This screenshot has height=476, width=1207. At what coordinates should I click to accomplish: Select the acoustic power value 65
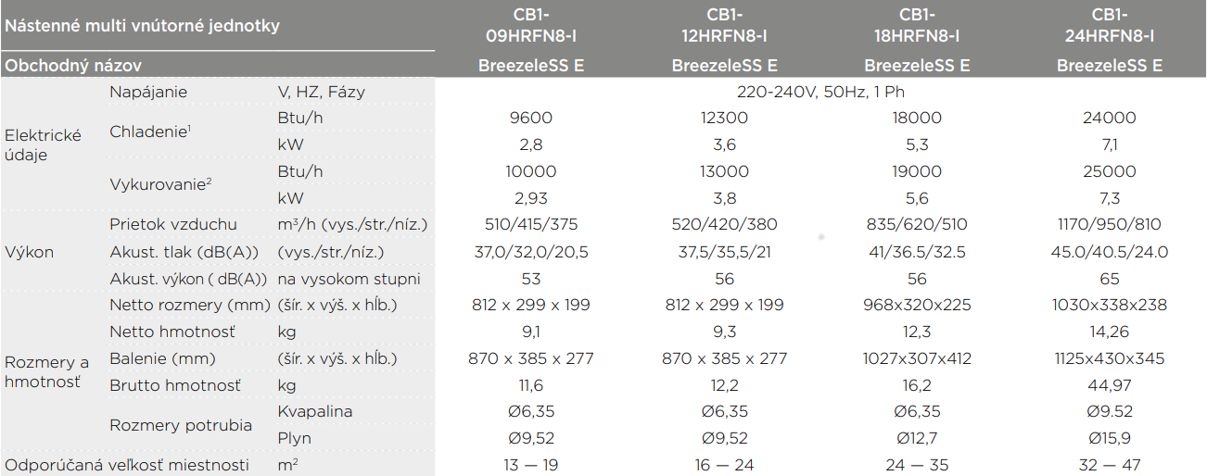pyautogui.click(x=1109, y=279)
